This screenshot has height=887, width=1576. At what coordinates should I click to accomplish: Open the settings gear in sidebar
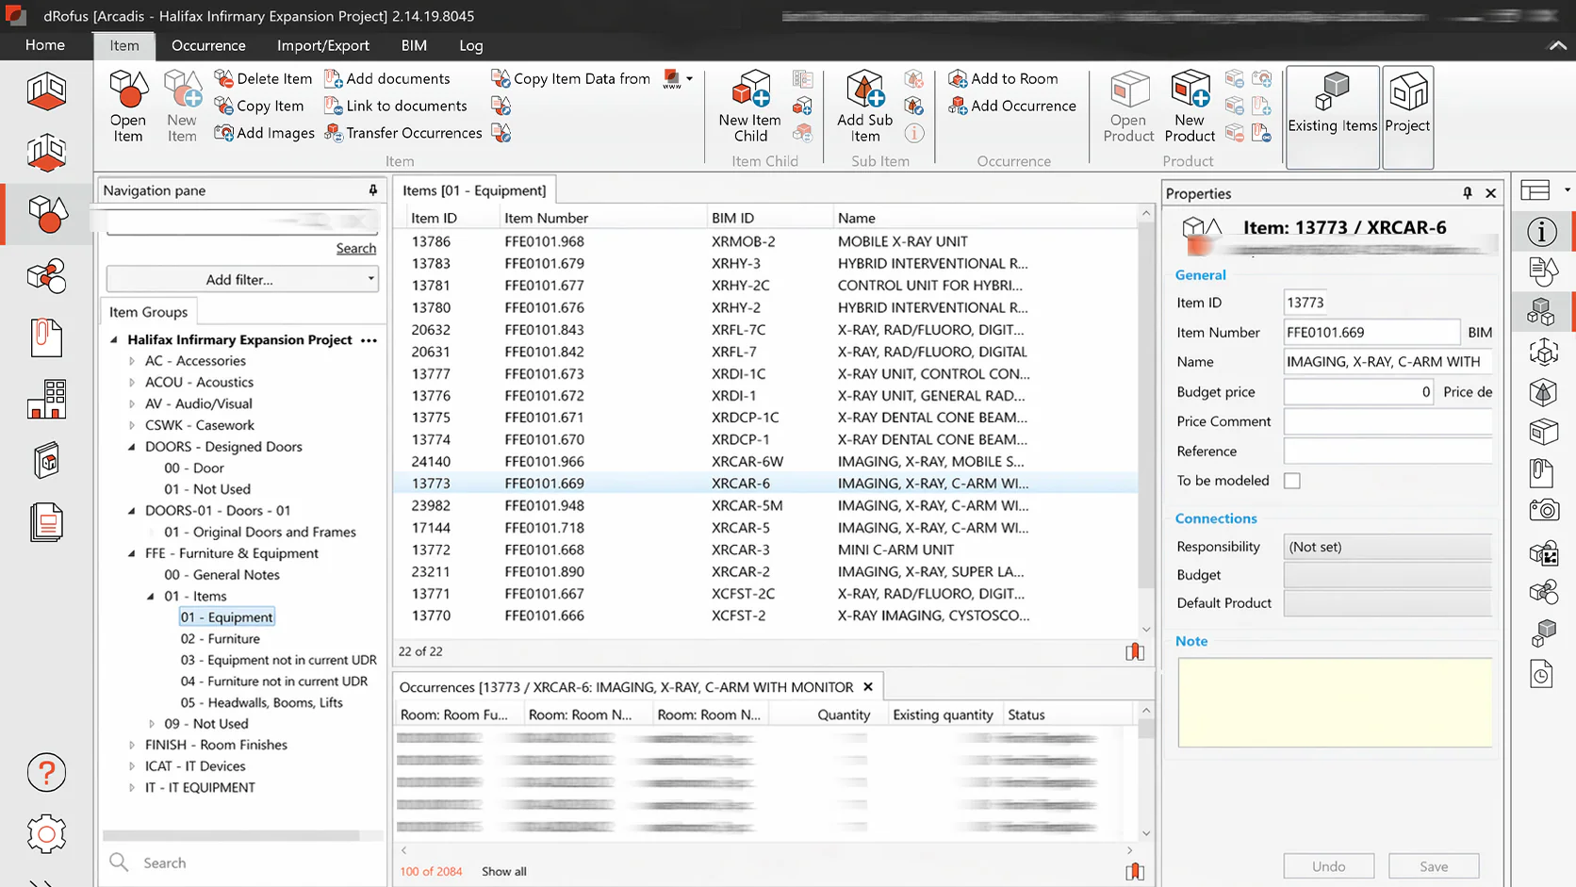coord(46,834)
